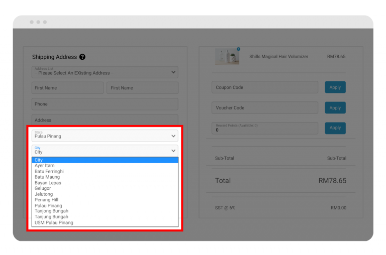The image size is (386, 255).
Task: Focus the Phone input field
Action: point(105,104)
